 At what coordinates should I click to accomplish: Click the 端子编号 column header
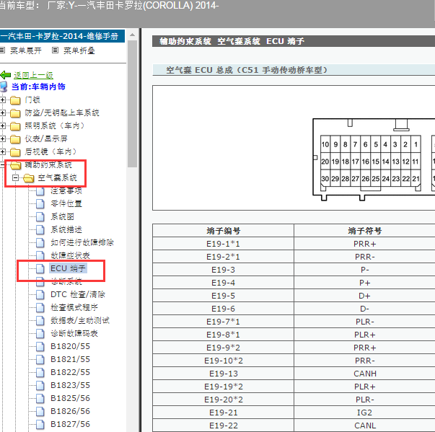(x=224, y=230)
